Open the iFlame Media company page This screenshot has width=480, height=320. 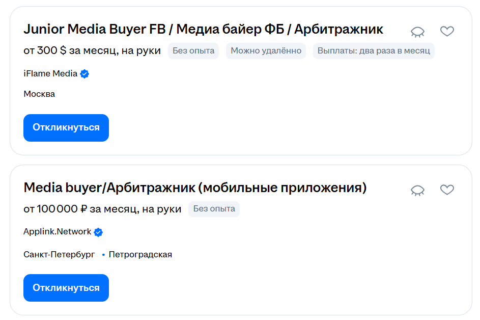coord(50,73)
